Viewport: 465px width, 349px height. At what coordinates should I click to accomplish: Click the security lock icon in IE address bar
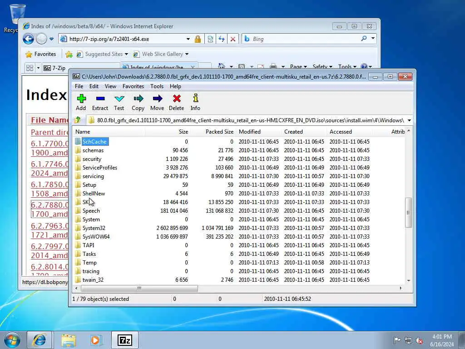(x=198, y=39)
